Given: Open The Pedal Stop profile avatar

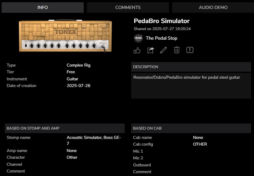Looking at the screenshot, I should (138, 38).
